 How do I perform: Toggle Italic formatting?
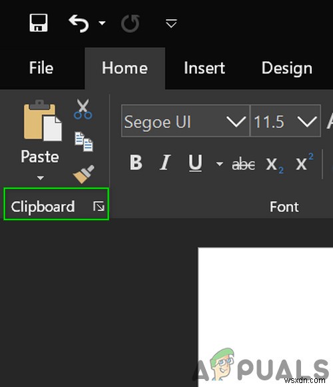pyautogui.click(x=165, y=163)
